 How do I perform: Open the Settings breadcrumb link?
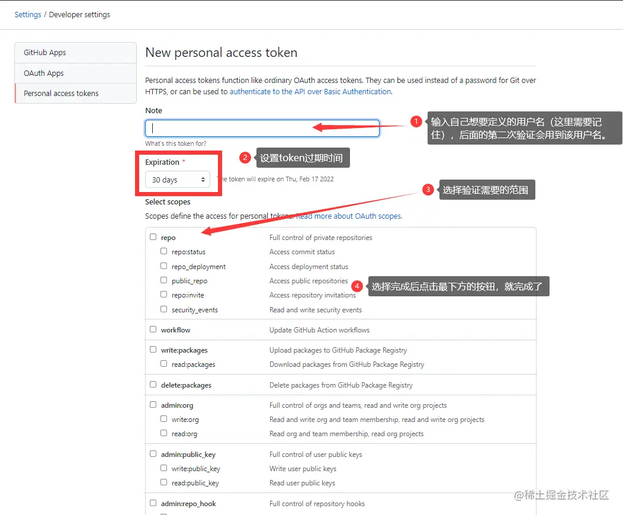[28, 15]
